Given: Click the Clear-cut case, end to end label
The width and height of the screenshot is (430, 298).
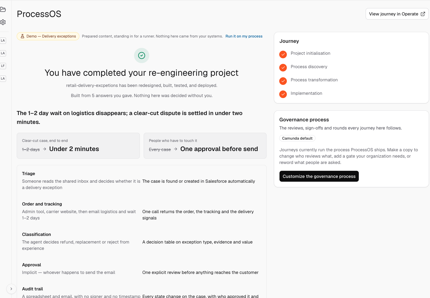Looking at the screenshot, I should pos(45,141).
